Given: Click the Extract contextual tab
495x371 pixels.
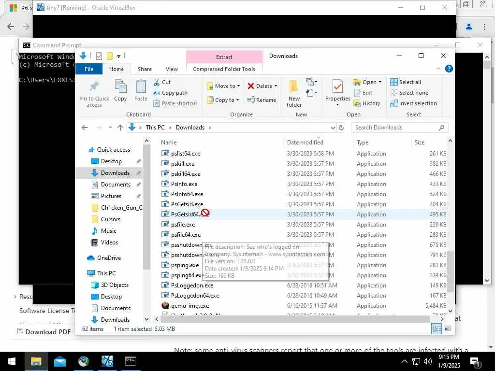Looking at the screenshot, I should pyautogui.click(x=224, y=57).
